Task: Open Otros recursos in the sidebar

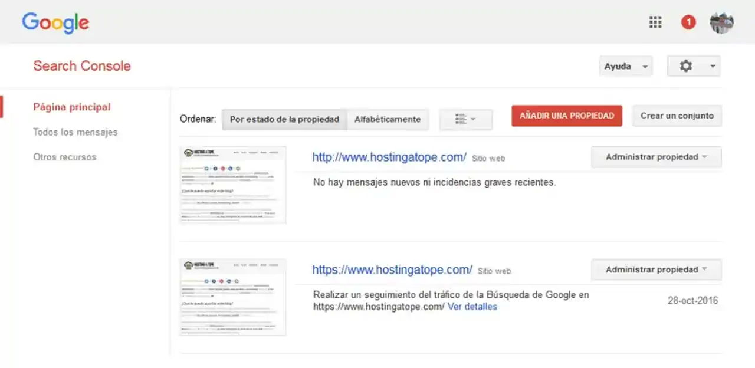Action: 65,157
